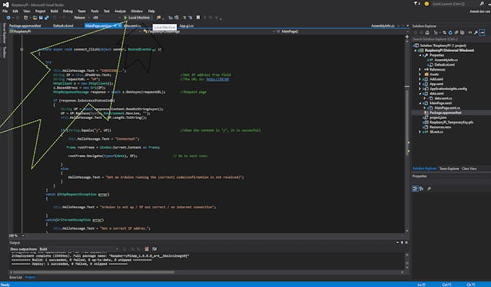Collapse the RaspberryPi (Universal Windows) project node
The height and width of the screenshot is (287, 491).
tap(416, 50)
